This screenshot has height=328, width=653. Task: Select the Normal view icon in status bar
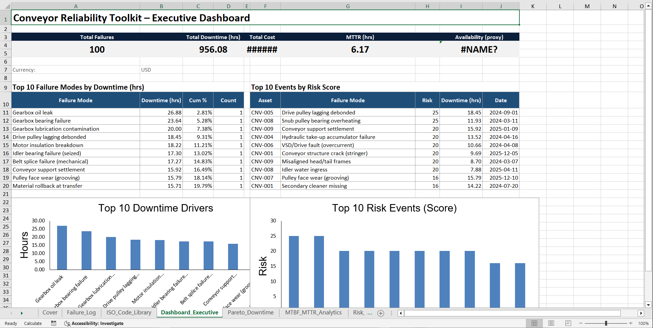(x=534, y=323)
